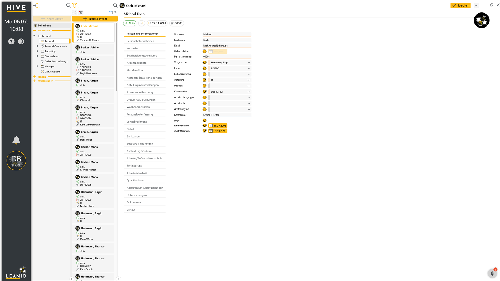Image resolution: width=500 pixels, height=281 pixels.
Task: Open the help question mark icon
Action: click(11, 41)
